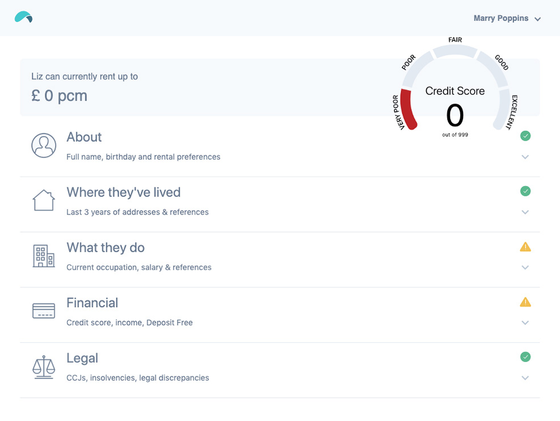Click the yellow warning icon on Financial row
The image size is (560, 421).
(x=525, y=302)
